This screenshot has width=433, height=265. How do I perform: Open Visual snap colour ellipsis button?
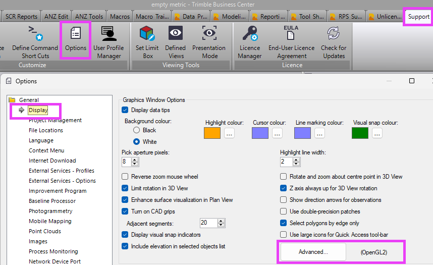[x=377, y=133]
